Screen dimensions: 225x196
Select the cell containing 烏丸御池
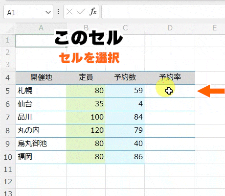[x=41, y=144]
